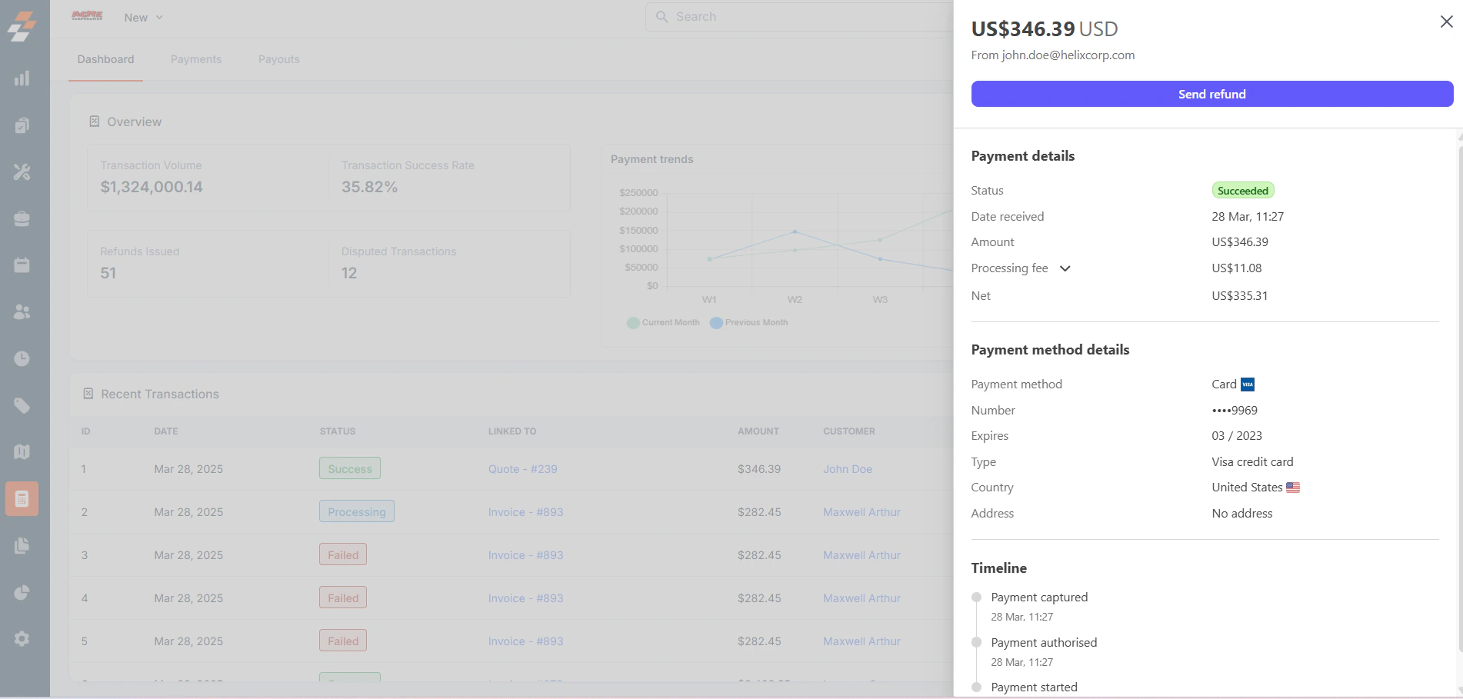Click the Send refund button
The image size is (1463, 699).
pos(1212,94)
